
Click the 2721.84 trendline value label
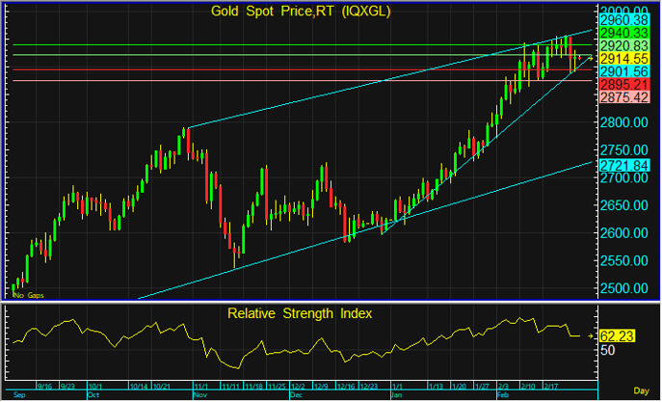coord(623,167)
